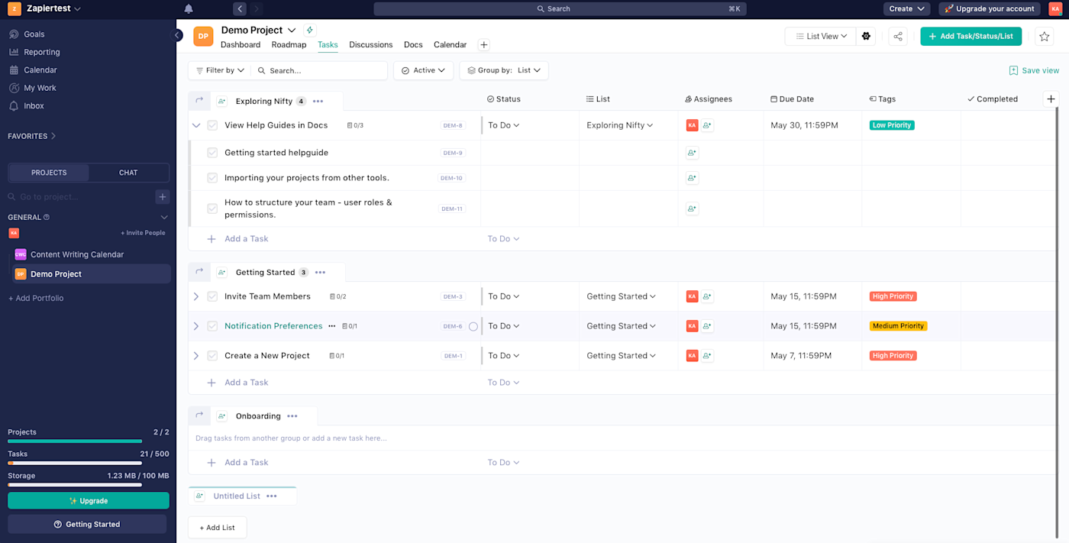Switch to the Docs tab
The image size is (1069, 543).
(x=413, y=45)
